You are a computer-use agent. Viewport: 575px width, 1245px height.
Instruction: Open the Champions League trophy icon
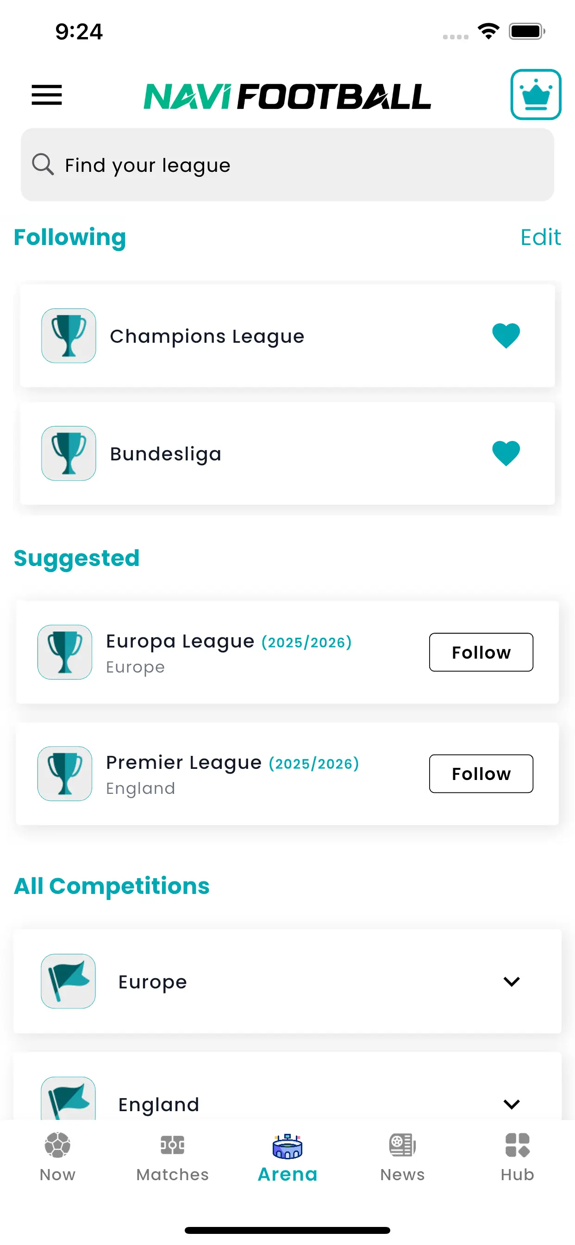tap(69, 336)
